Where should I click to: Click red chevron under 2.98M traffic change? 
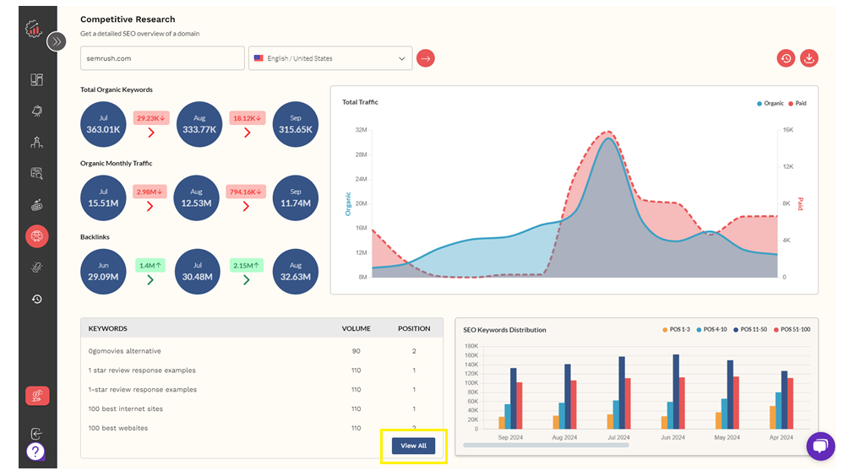point(150,207)
